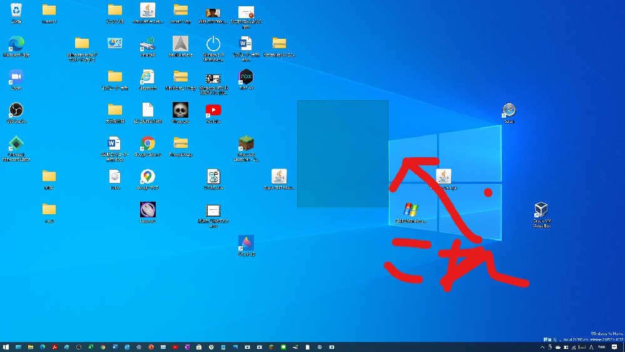
Task: Select the Zoom desktop shortcut
Action: [16, 80]
